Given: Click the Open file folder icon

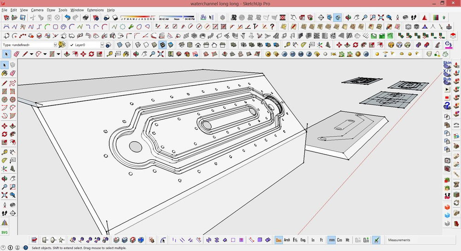Looking at the screenshot, I should pos(14,18).
